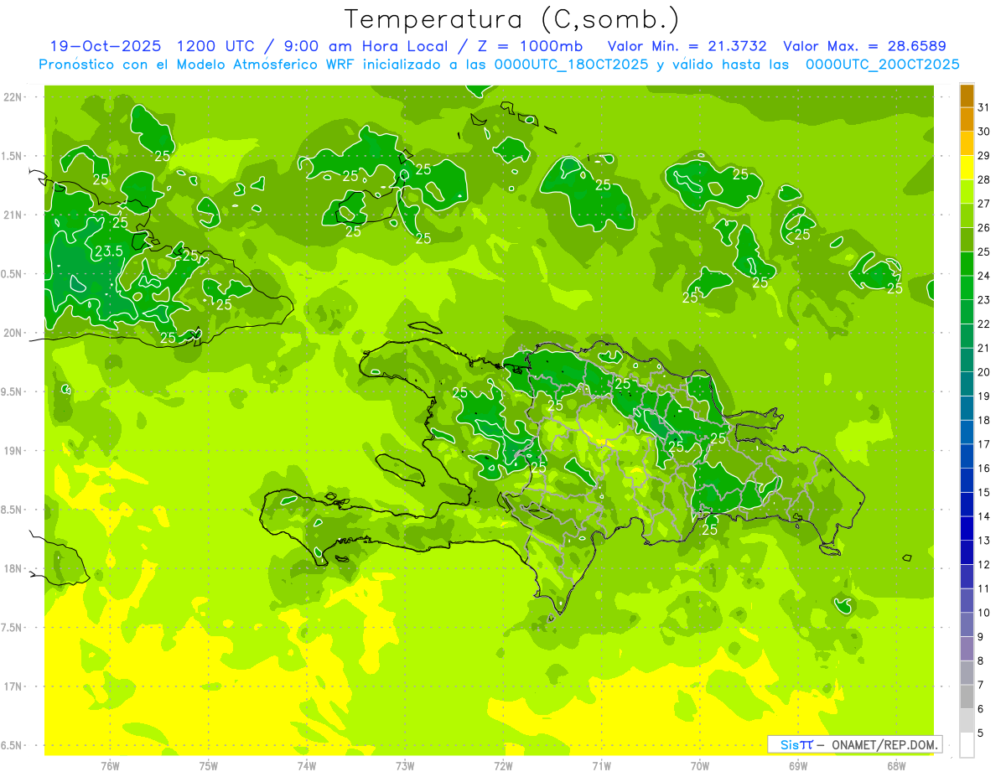The height and width of the screenshot is (777, 1006).
Task: Click the colorbar value "16"
Action: tap(983, 469)
